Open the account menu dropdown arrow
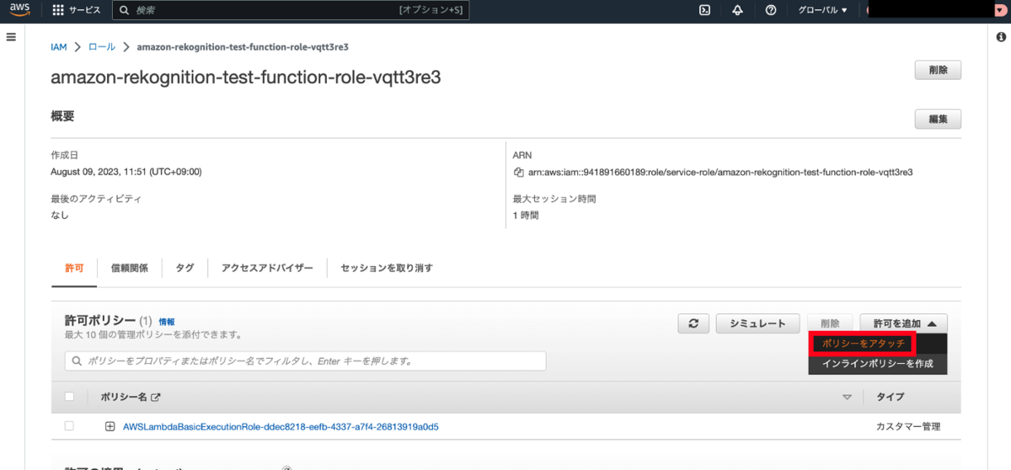1011x470 pixels. click(x=999, y=10)
